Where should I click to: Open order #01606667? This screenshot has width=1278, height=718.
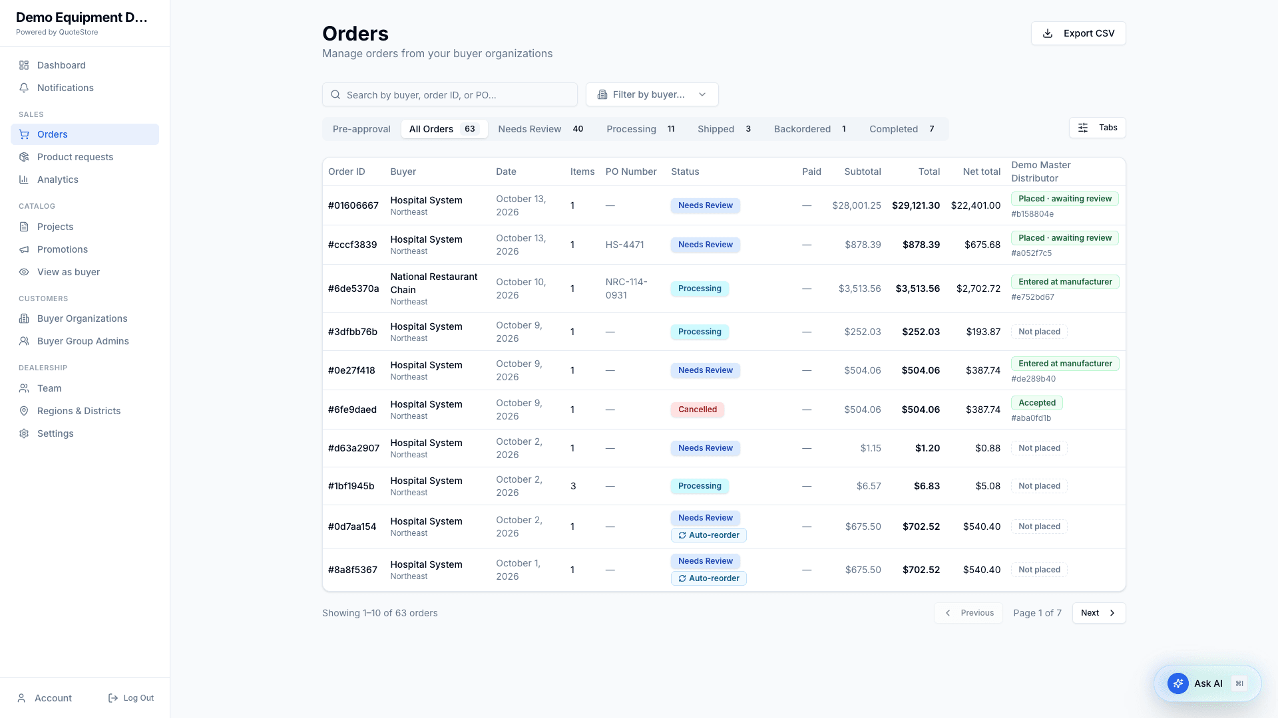click(353, 205)
